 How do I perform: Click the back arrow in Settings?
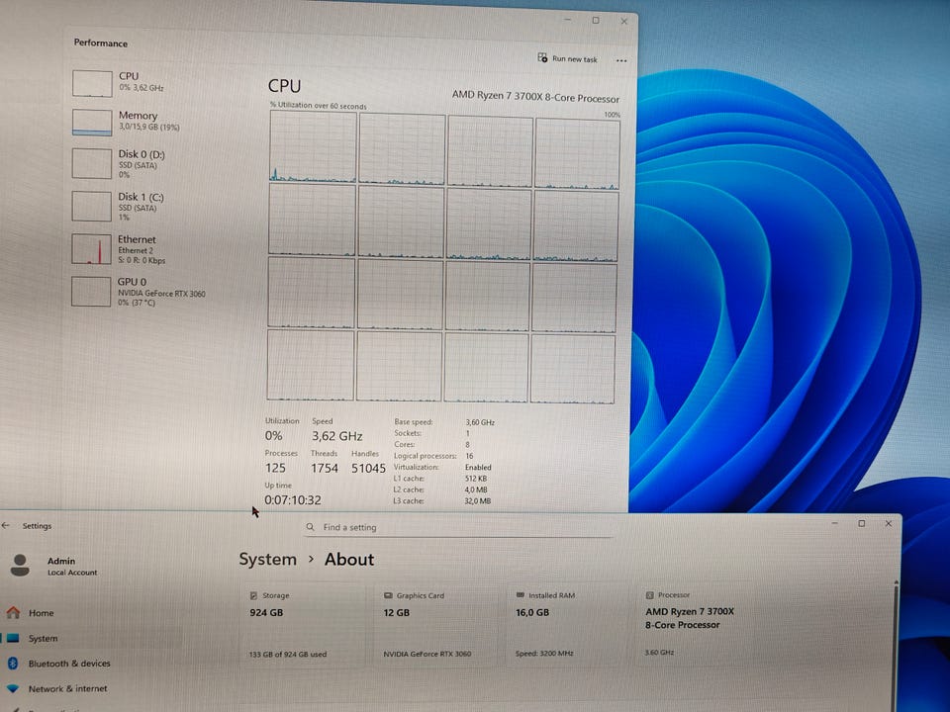(x=6, y=525)
